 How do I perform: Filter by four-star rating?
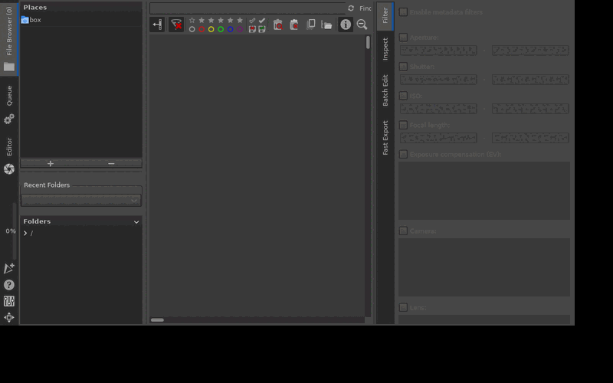[x=231, y=21]
